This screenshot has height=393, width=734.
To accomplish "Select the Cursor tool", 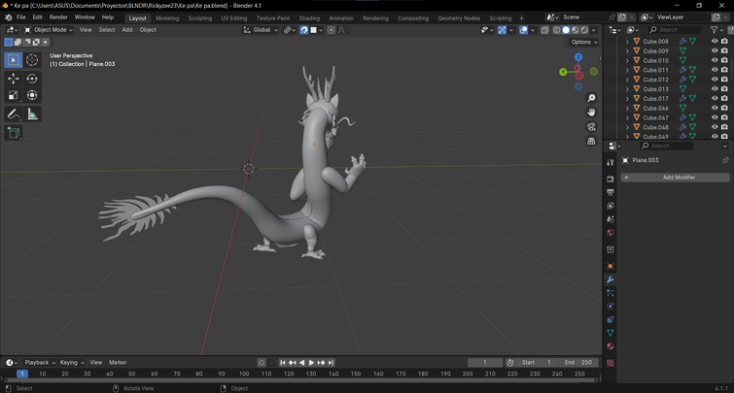I will 32,60.
